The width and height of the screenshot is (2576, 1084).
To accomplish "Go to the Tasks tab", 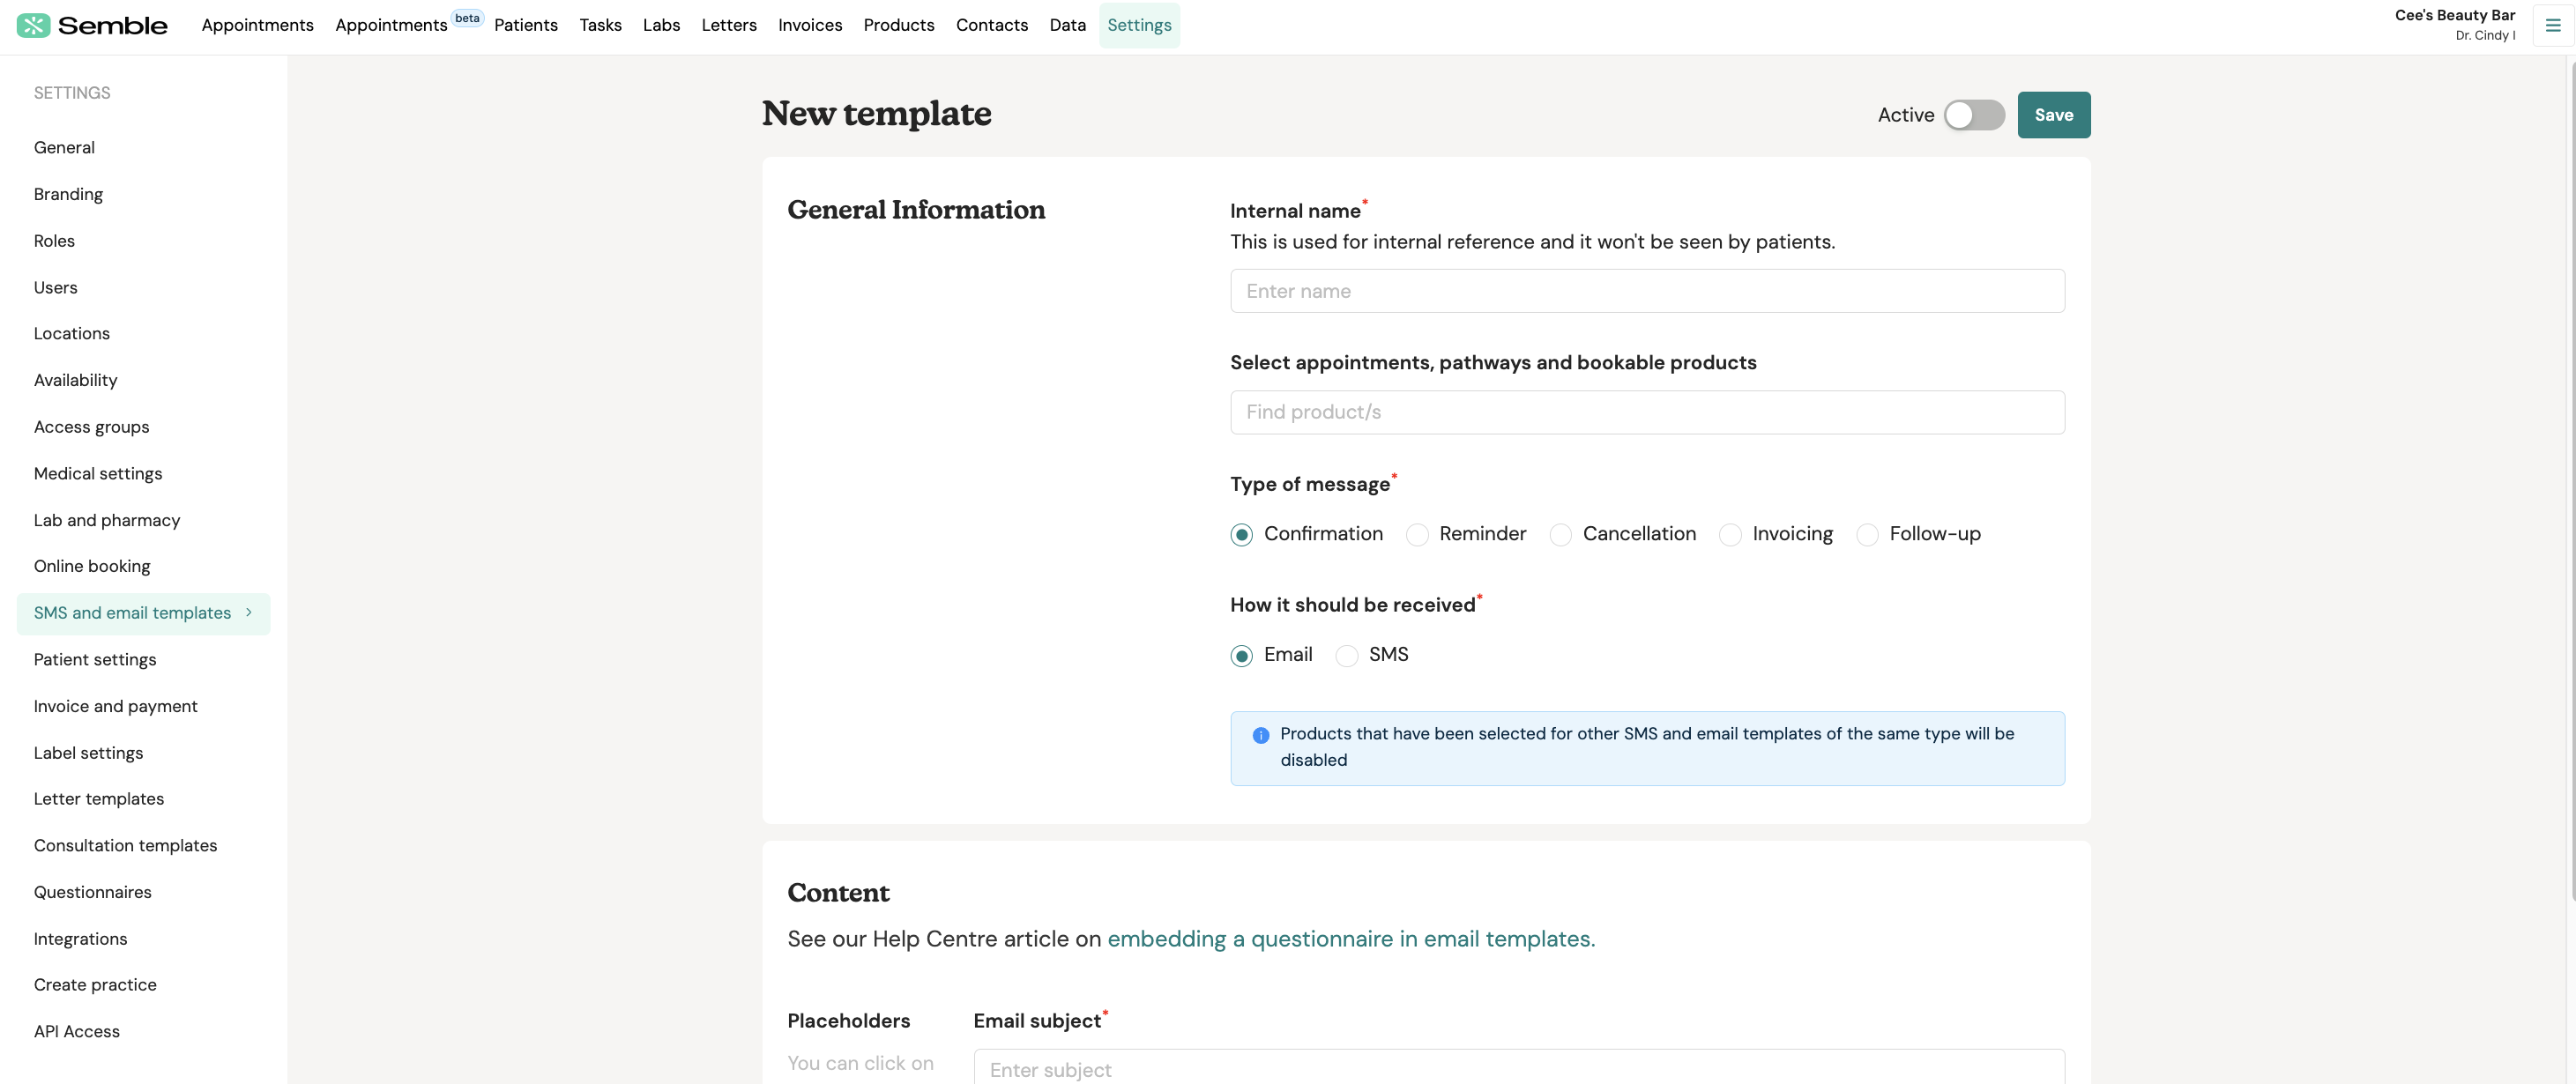I will tap(600, 25).
